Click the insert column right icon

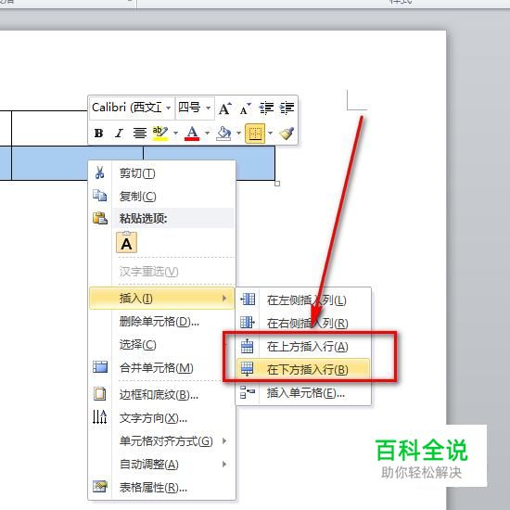(x=248, y=322)
